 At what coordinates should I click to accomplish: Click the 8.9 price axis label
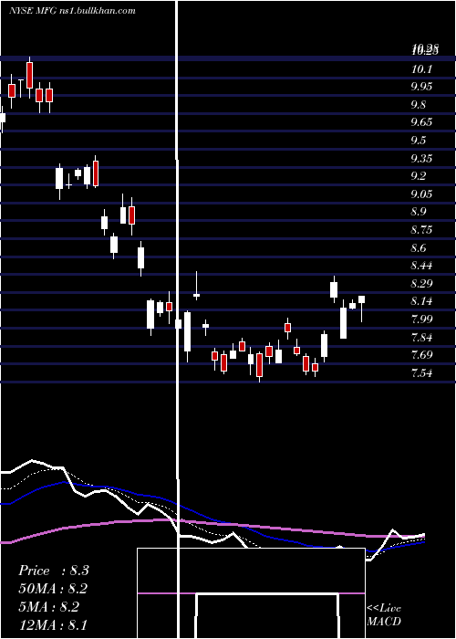click(x=419, y=212)
